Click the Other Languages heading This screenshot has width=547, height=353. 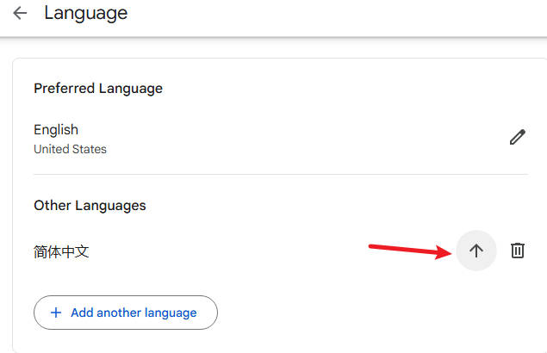[x=90, y=206]
